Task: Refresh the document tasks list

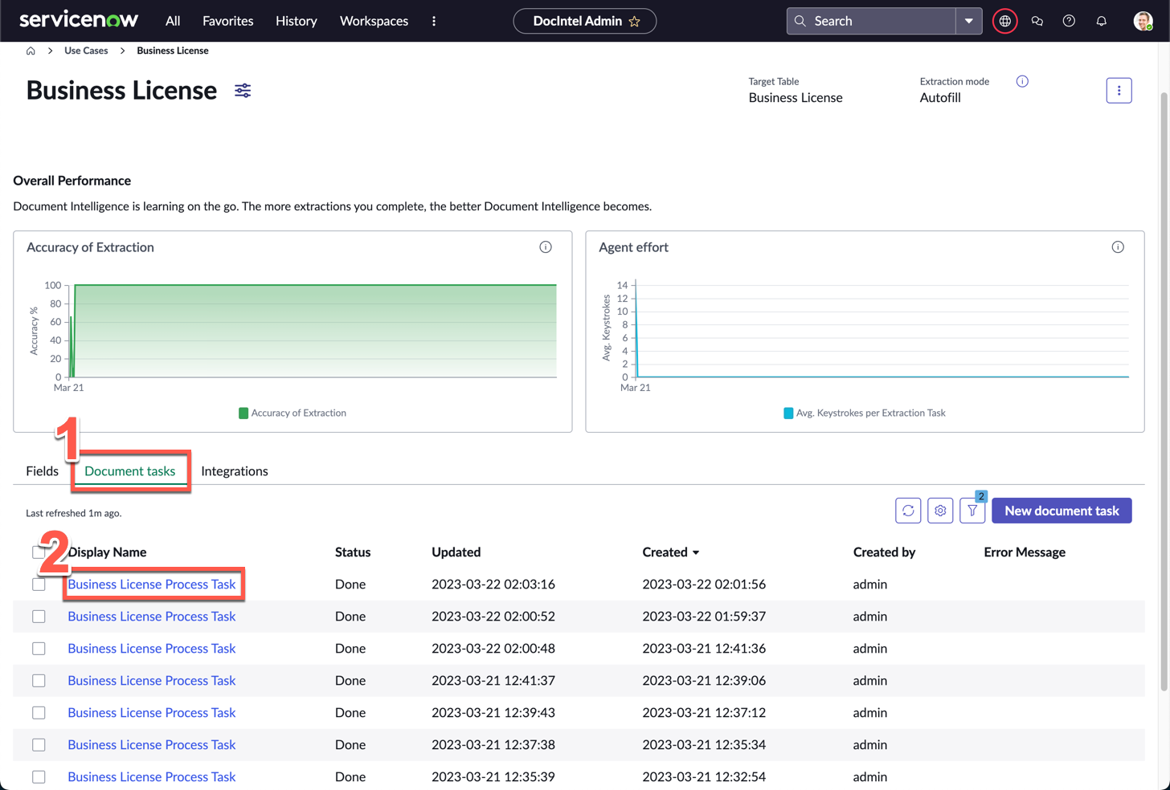Action: (908, 511)
